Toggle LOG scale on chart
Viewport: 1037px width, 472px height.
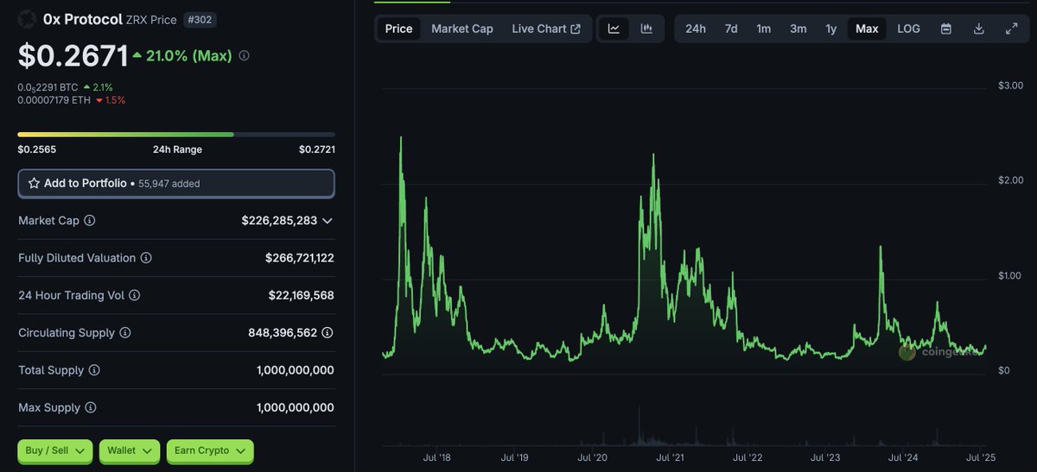(909, 28)
